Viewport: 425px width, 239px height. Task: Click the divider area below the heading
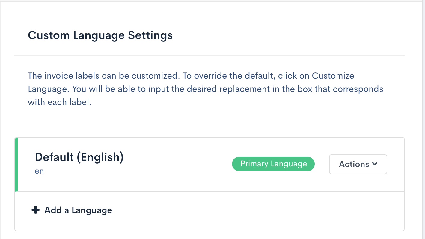(x=210, y=56)
